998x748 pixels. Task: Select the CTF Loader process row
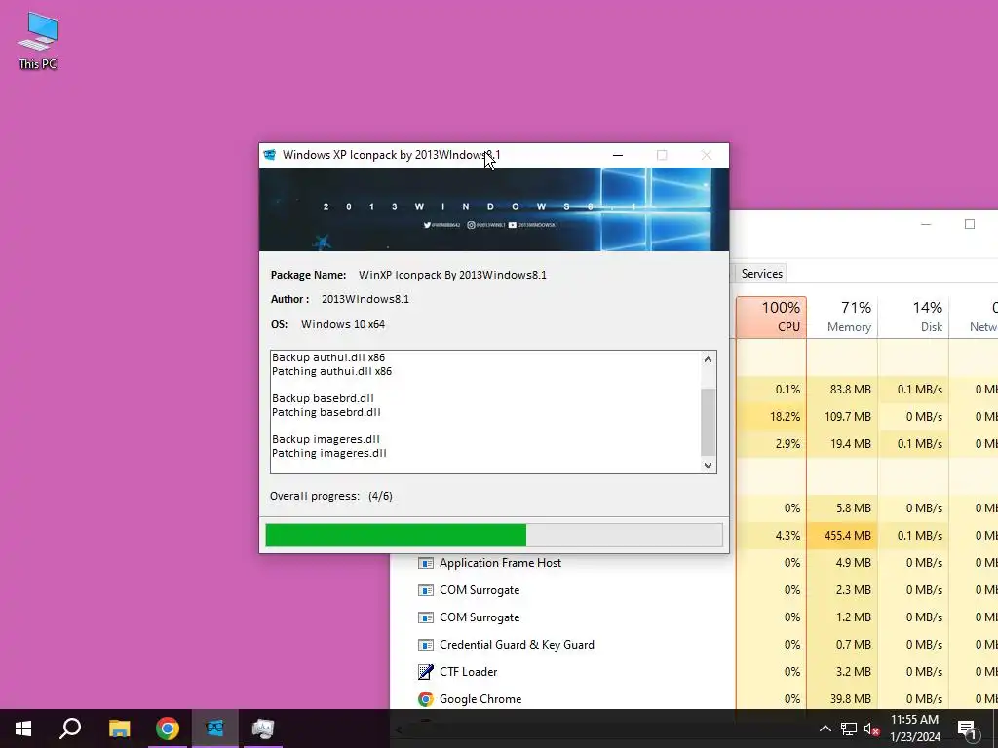tap(694, 672)
